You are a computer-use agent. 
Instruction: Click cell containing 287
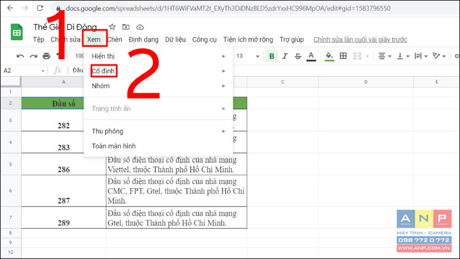[64, 191]
